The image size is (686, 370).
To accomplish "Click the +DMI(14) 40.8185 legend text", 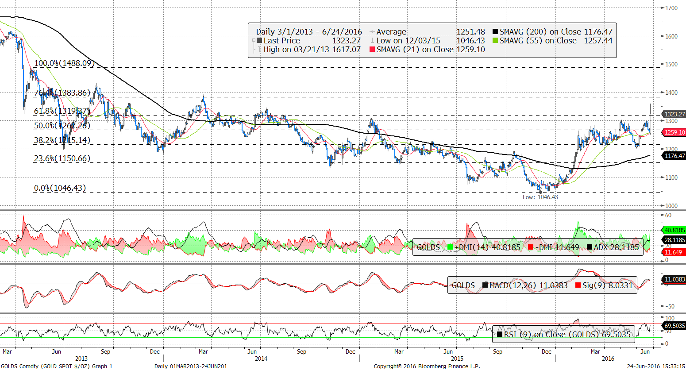I will tap(488, 247).
